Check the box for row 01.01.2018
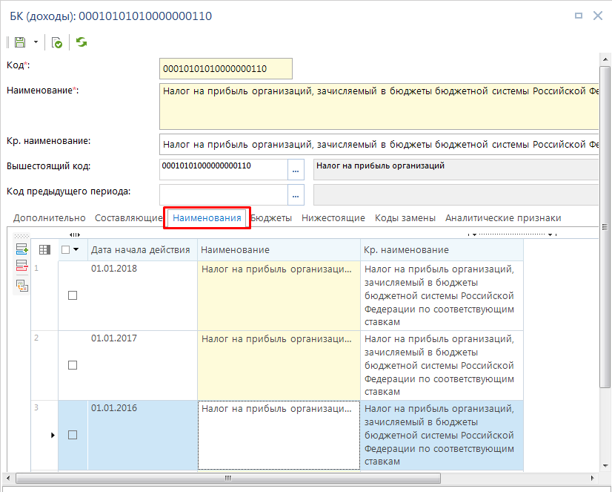The width and height of the screenshot is (612, 492). pos(73,295)
